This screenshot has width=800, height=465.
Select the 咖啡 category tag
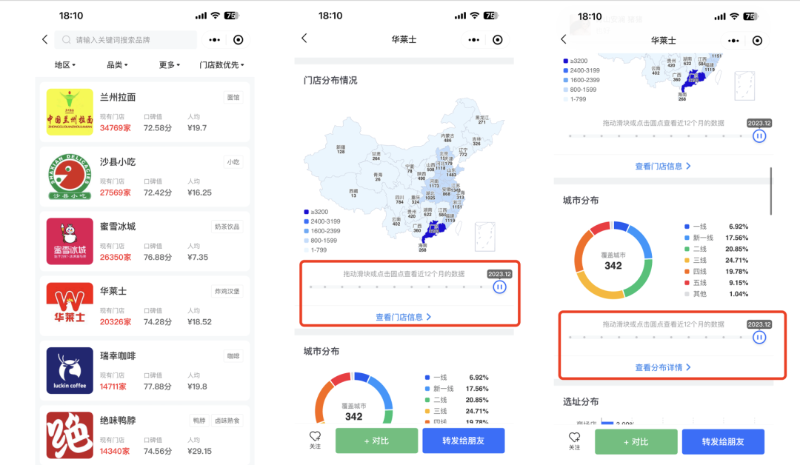(x=233, y=356)
